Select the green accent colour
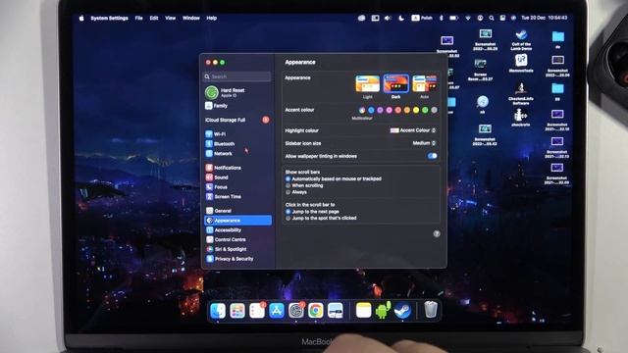This screenshot has width=628, height=353. click(x=425, y=110)
